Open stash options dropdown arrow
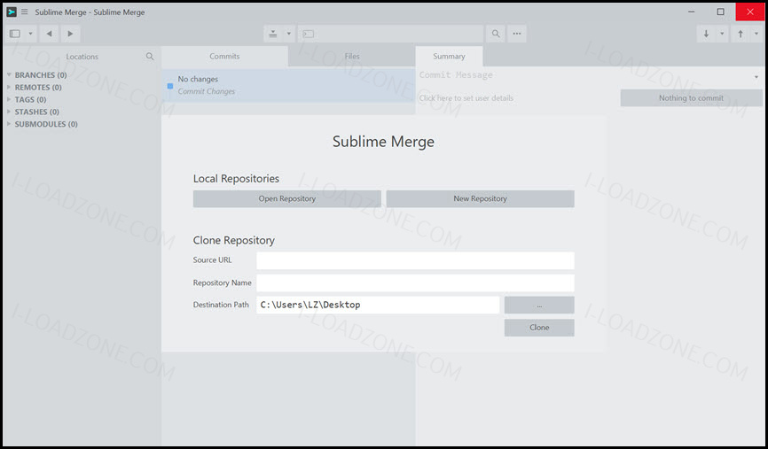Viewport: 768px width, 449px height. tap(289, 34)
